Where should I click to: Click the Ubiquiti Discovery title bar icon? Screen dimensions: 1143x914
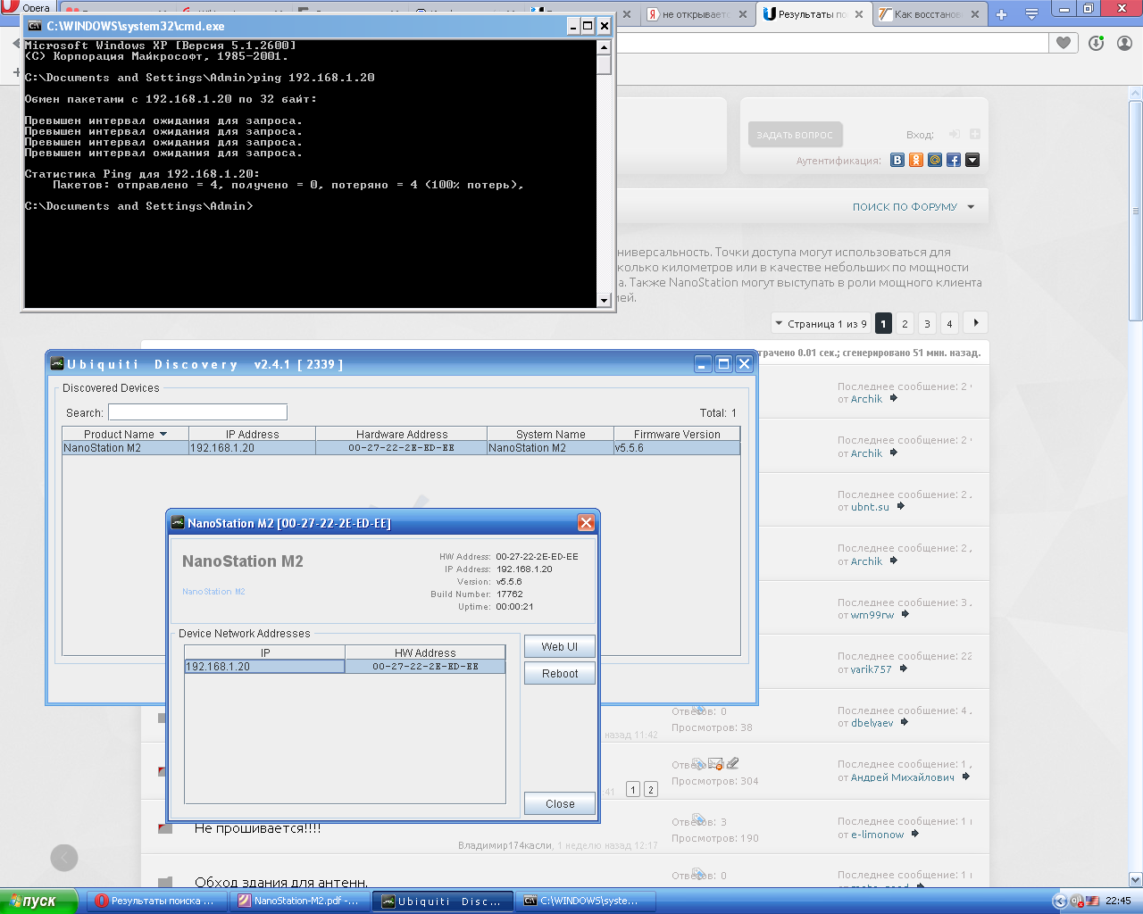[x=57, y=363]
